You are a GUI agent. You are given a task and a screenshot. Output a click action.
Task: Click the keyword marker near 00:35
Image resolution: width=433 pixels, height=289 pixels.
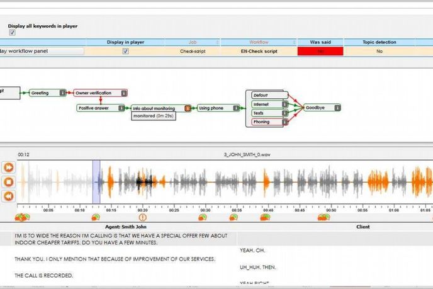point(233,217)
